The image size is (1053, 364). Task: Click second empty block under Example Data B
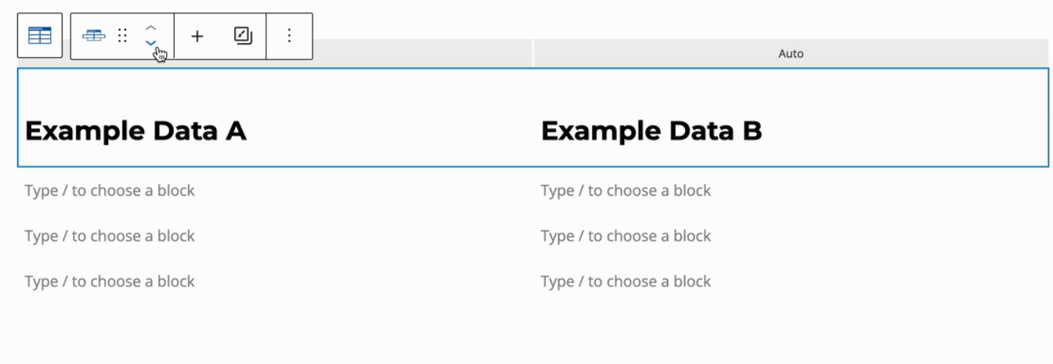(626, 236)
